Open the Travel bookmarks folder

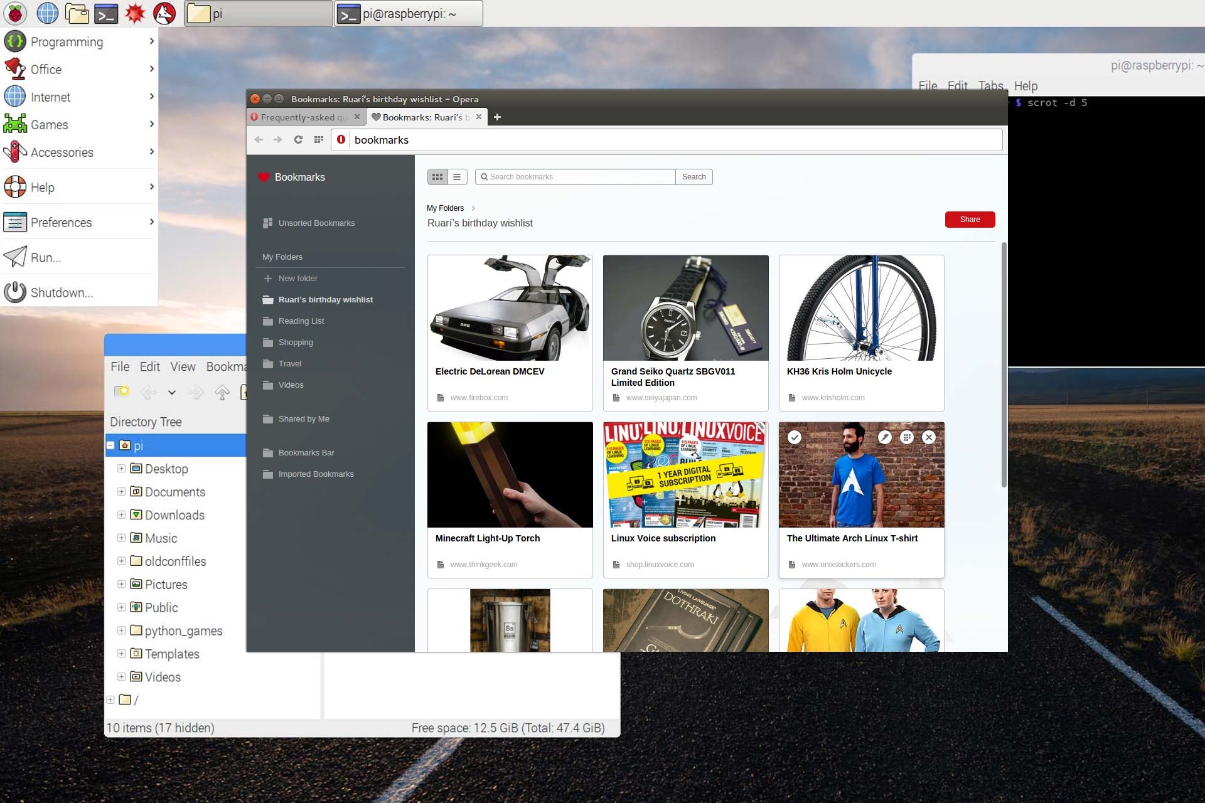[282, 364]
